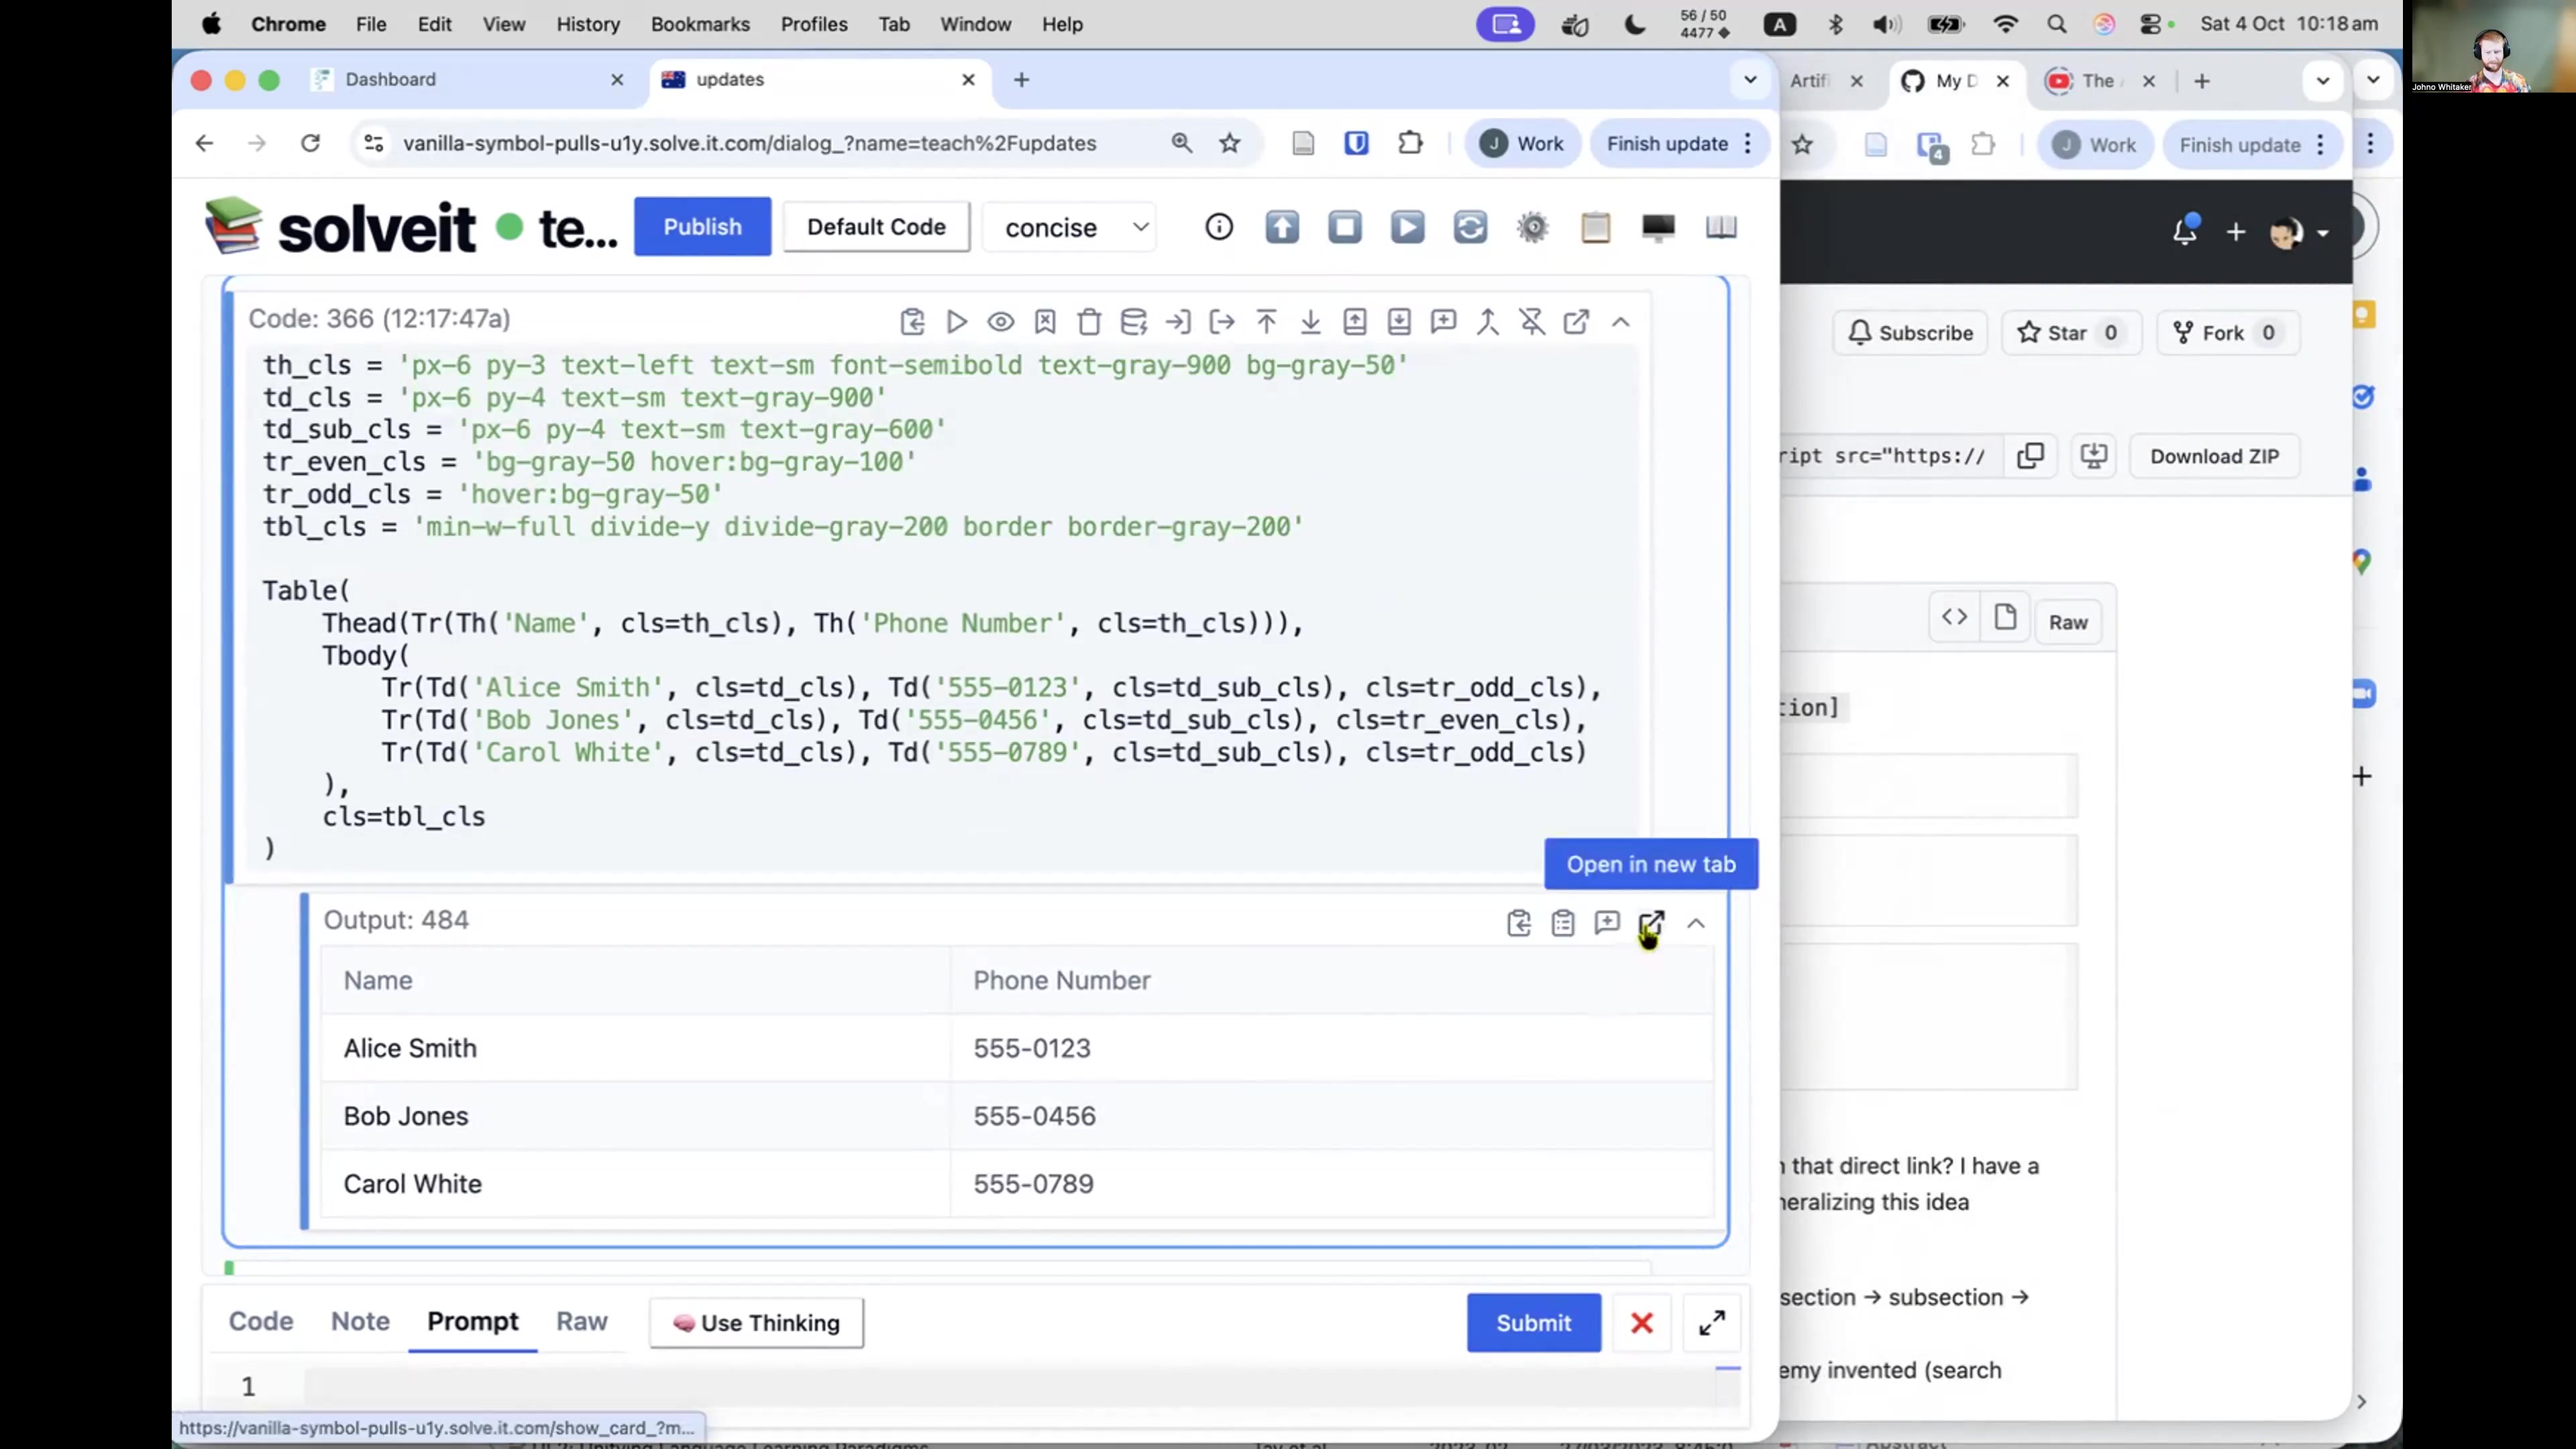Switch to the Code input tab
Screen dimensions: 2576x1449
261,1321
